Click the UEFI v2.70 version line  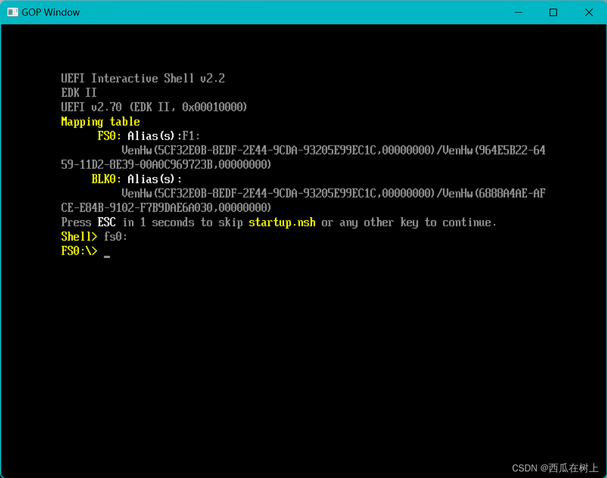point(153,107)
